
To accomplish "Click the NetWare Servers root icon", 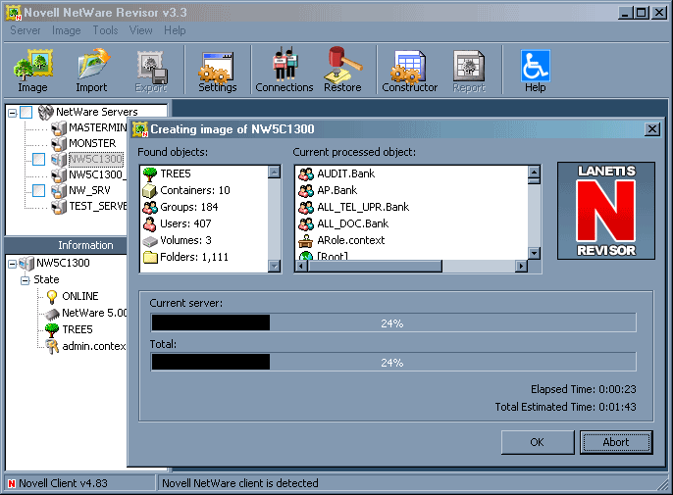I will [45, 113].
